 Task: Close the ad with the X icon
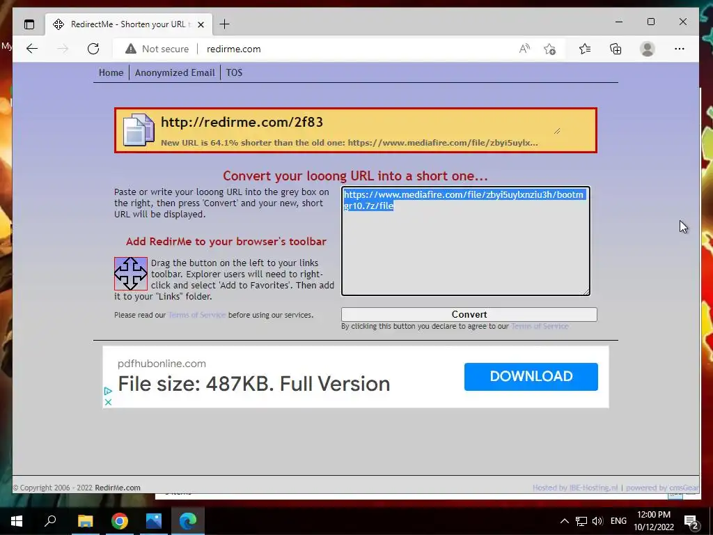(108, 402)
